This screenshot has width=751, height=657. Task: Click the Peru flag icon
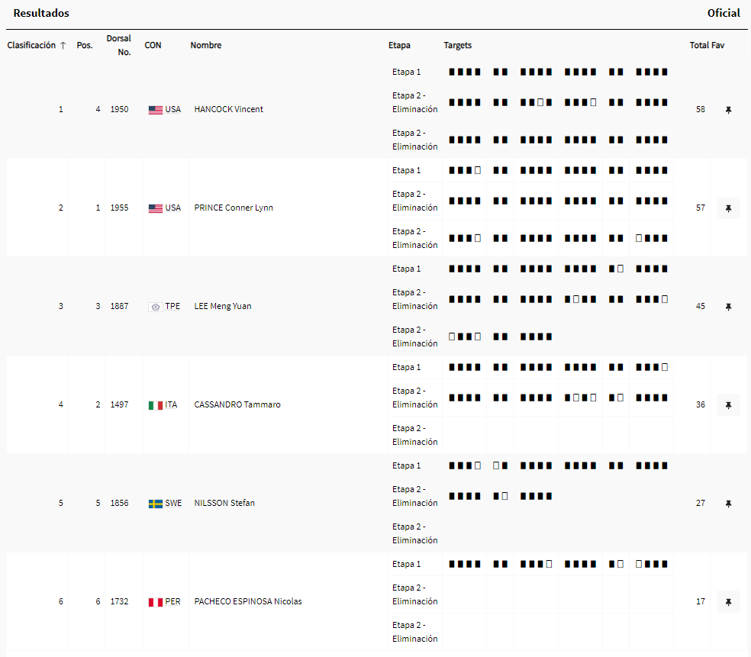click(x=156, y=602)
